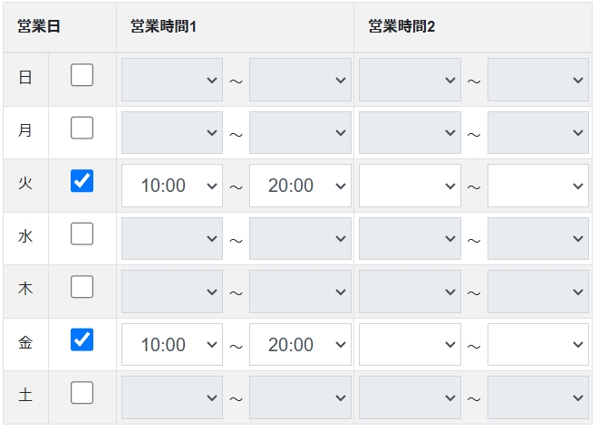Click the 営業時間2 column header
This screenshot has width=599, height=430.
point(402,26)
